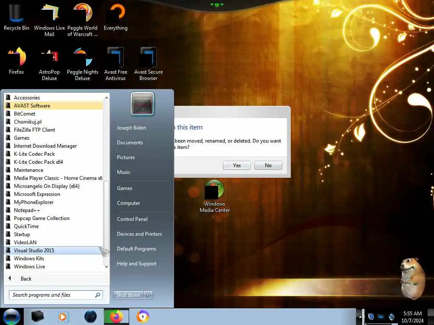
Task: Select Peggle Nights Deluxe desktop icon
Action: tap(83, 64)
